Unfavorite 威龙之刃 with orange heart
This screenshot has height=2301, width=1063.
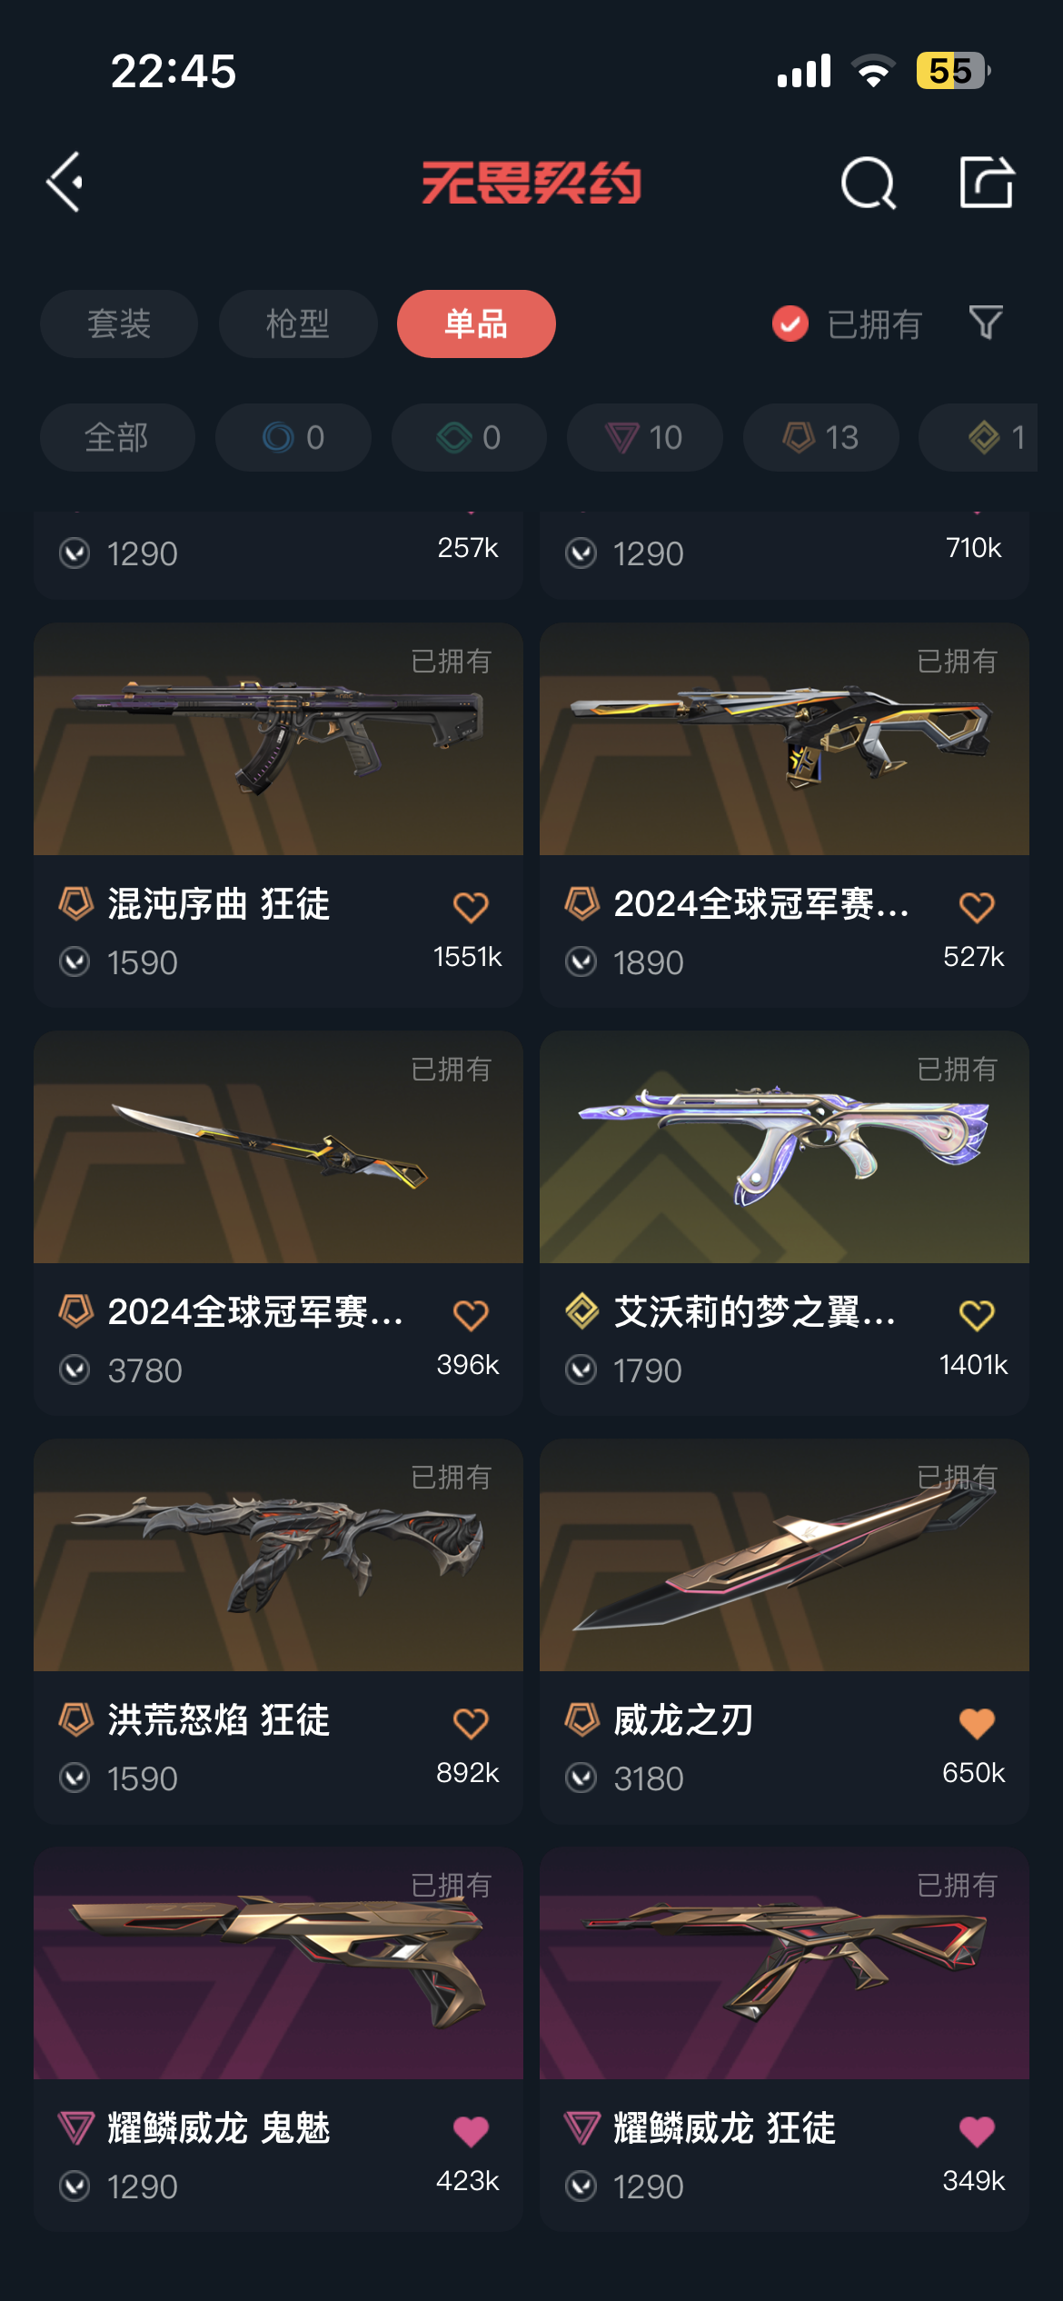pos(977,1722)
